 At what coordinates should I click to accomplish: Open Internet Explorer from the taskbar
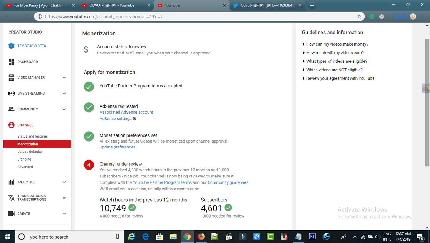click(x=132, y=237)
